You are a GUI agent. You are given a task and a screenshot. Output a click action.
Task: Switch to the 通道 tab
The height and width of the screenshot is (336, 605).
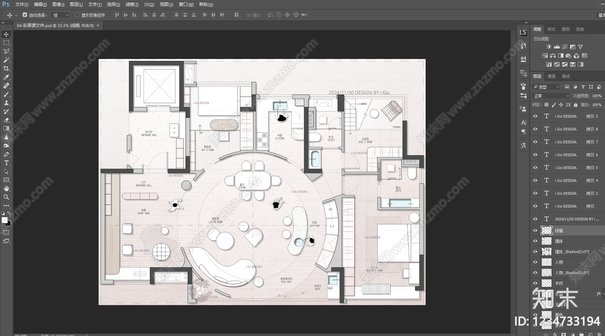point(551,76)
